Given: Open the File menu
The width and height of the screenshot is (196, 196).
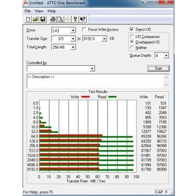Looking at the screenshot, I should tap(27, 11).
